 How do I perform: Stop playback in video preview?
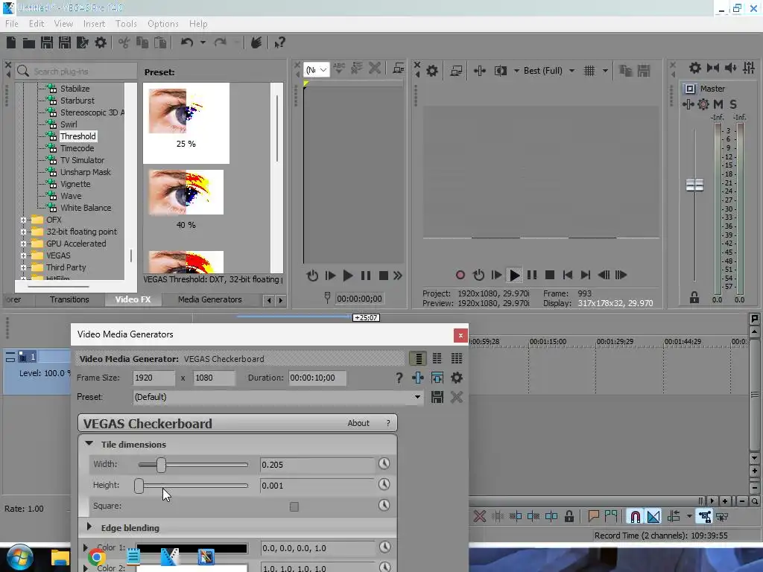(550, 276)
